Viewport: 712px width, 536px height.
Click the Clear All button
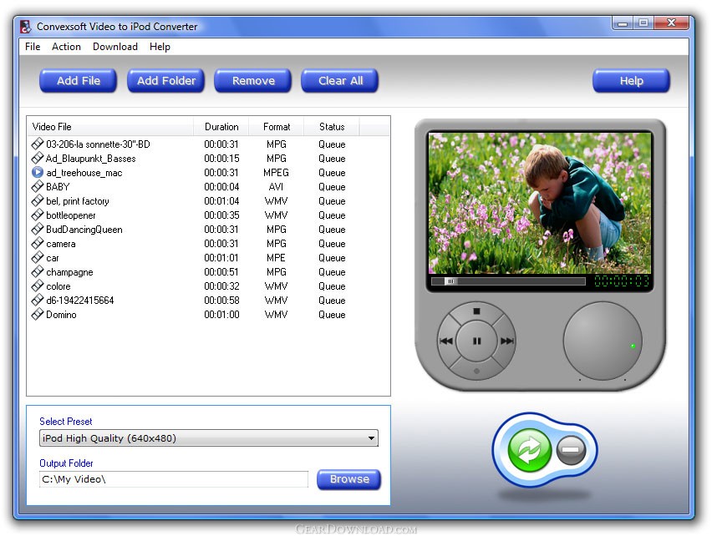tap(340, 81)
